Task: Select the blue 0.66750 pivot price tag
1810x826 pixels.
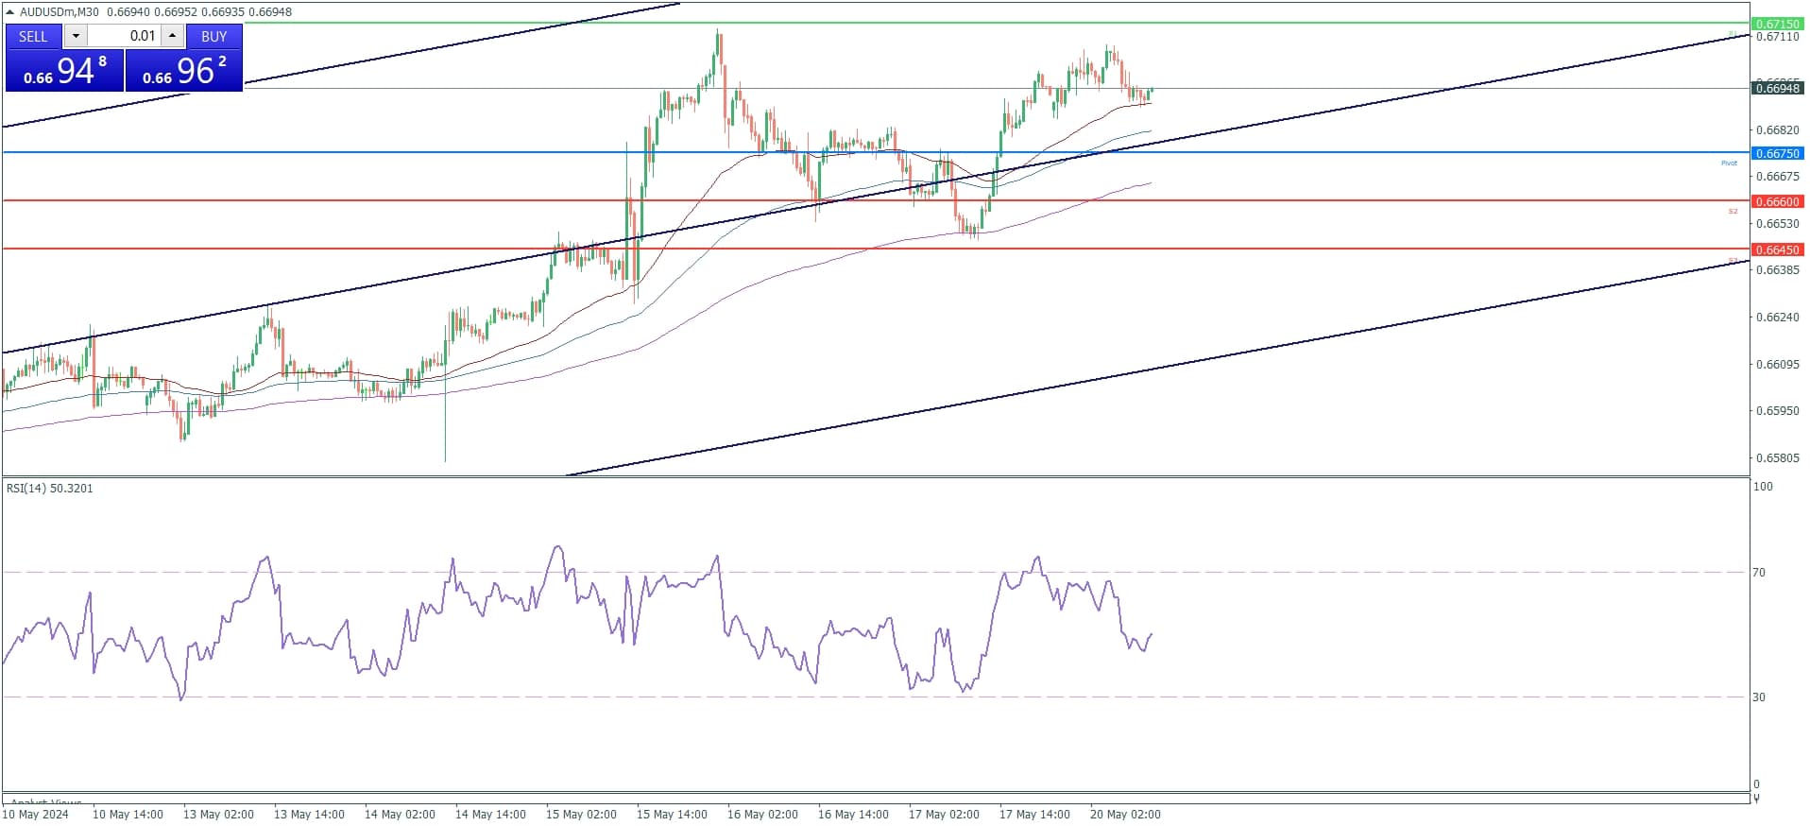Action: [x=1777, y=153]
